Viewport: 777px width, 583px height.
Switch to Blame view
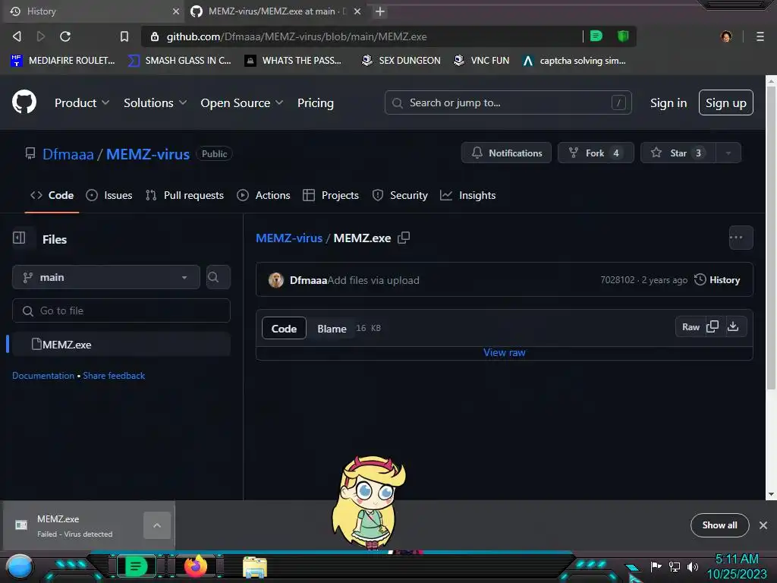coord(332,328)
